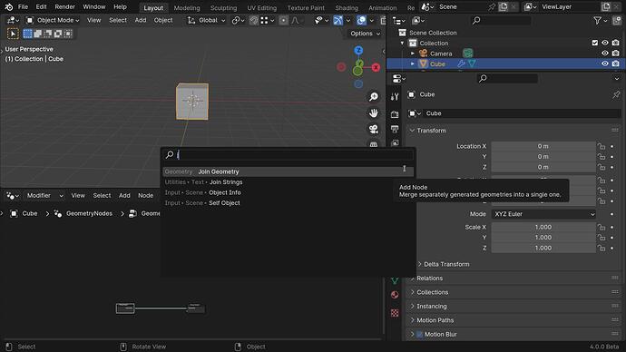Click the Extend selection mode icon
This screenshot has height=352, width=626.
tap(38, 34)
